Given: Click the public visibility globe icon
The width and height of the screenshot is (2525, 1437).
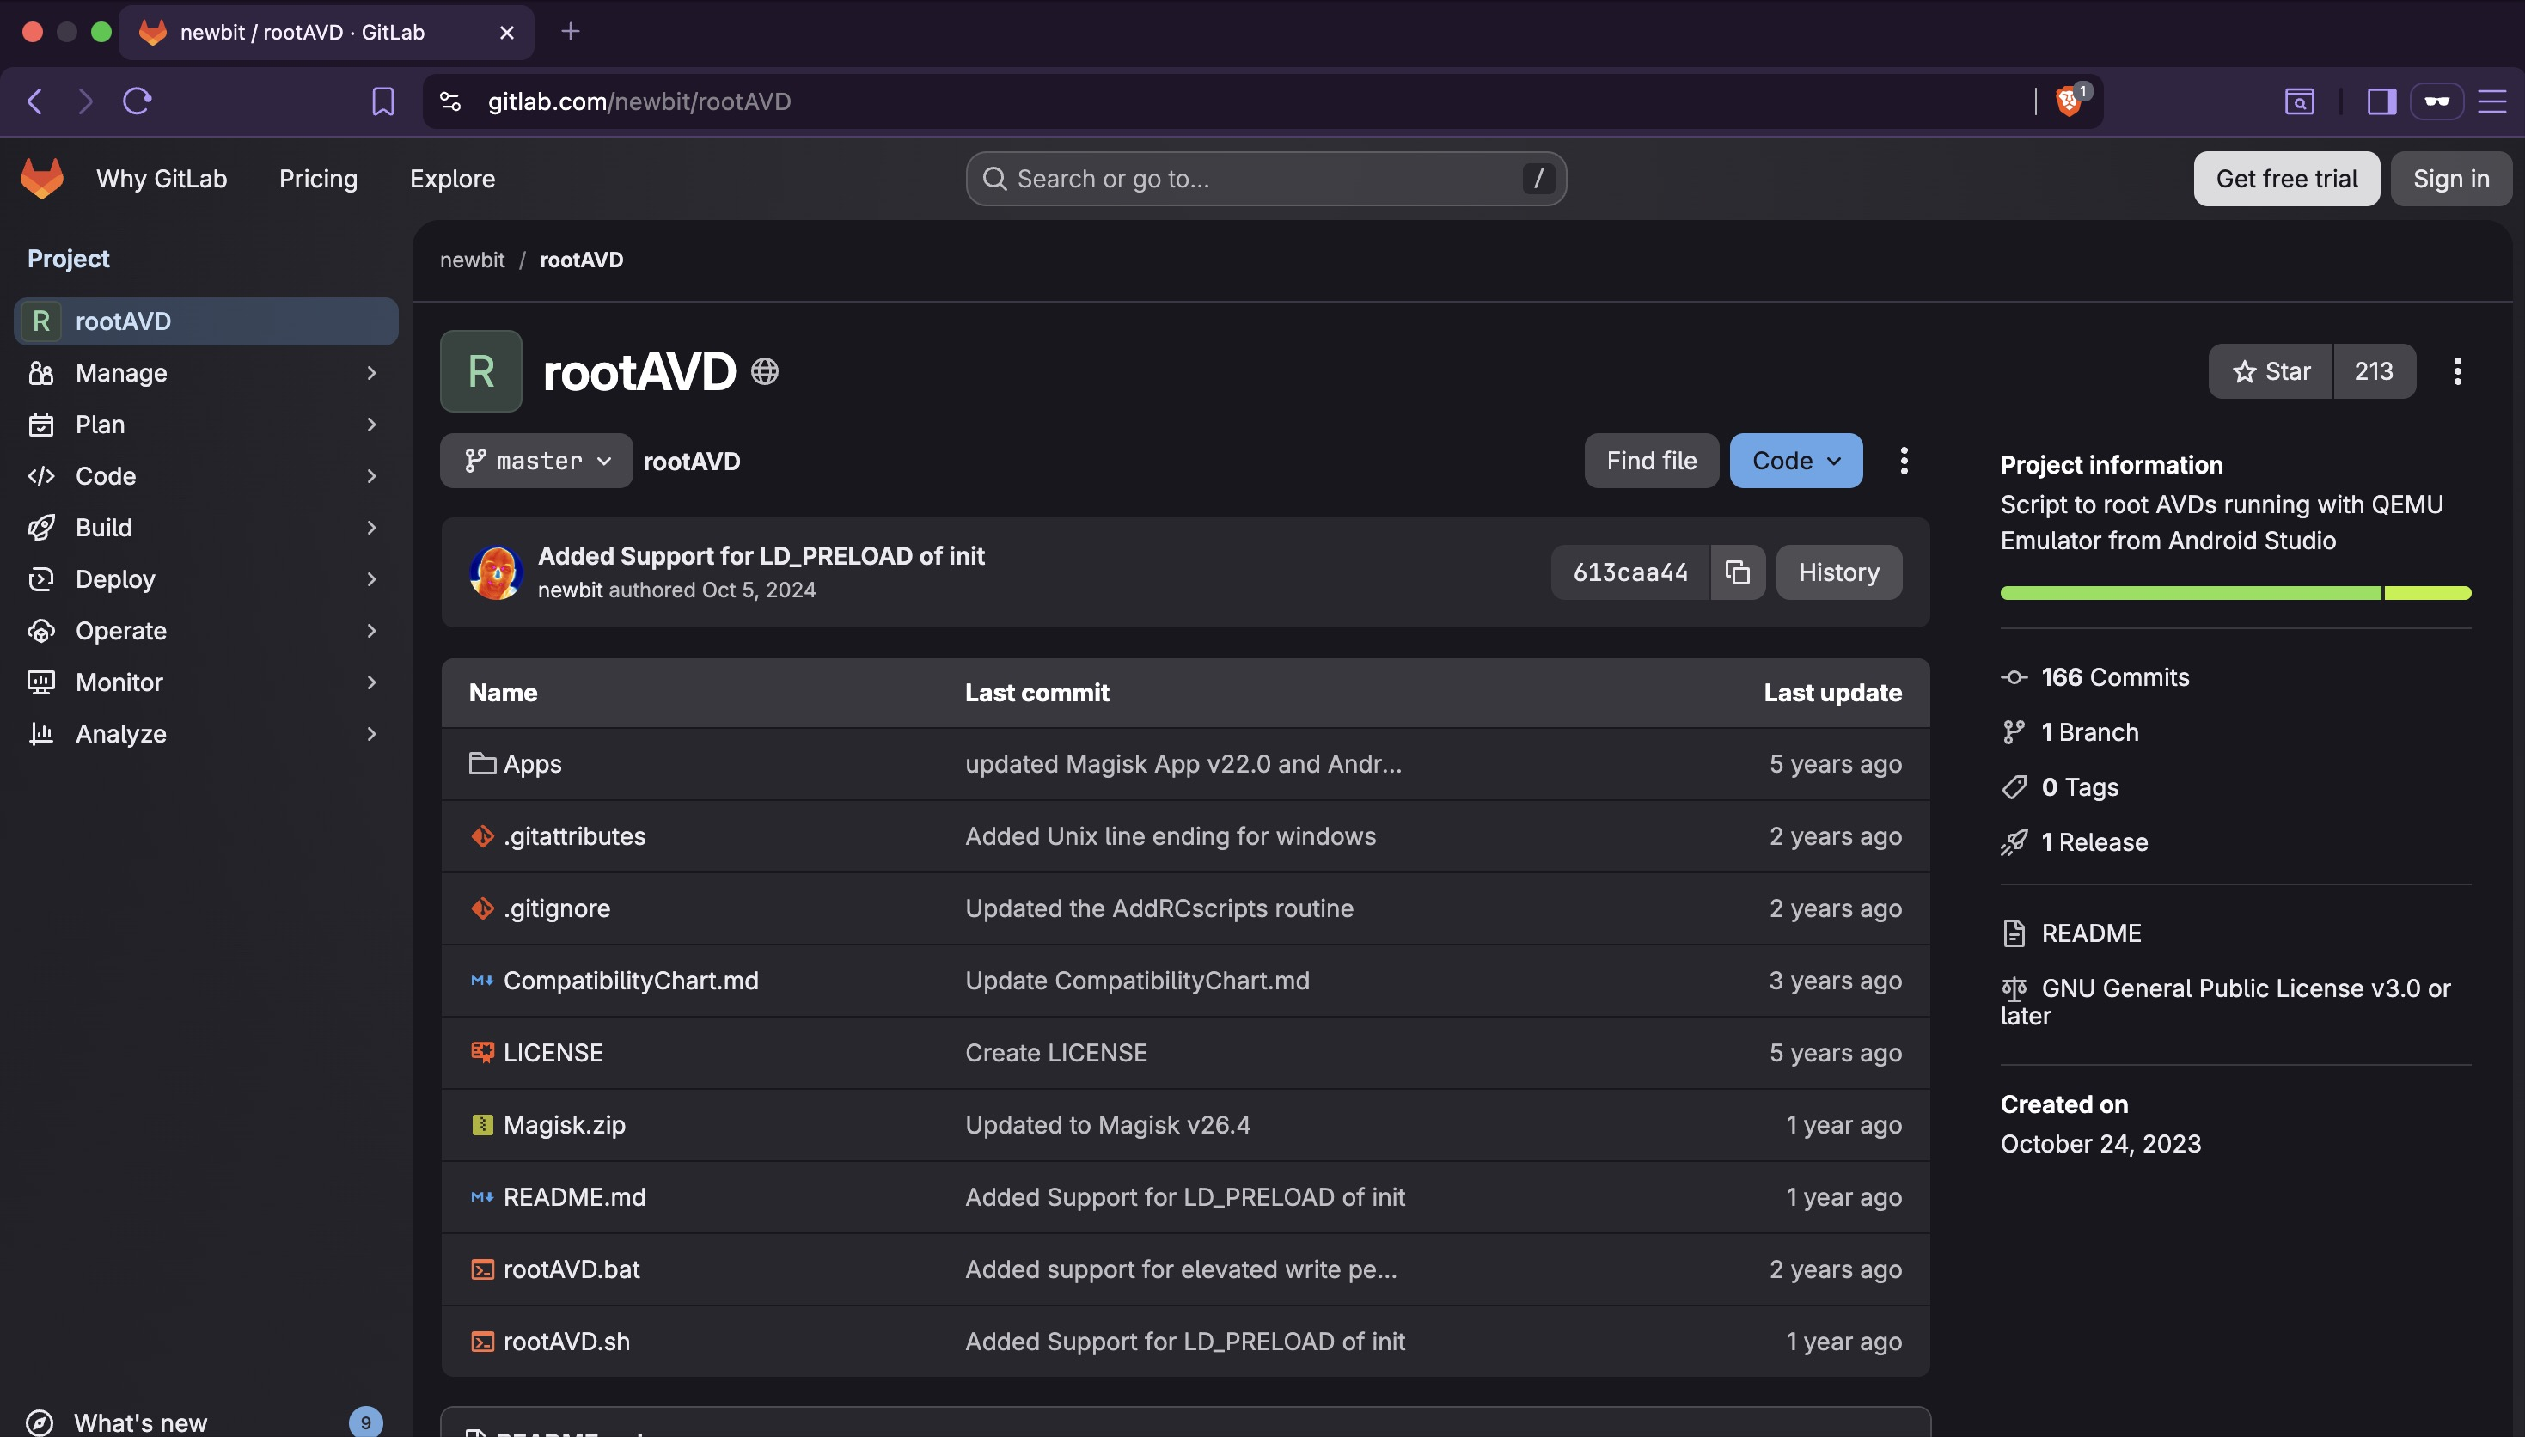Looking at the screenshot, I should click(x=765, y=372).
